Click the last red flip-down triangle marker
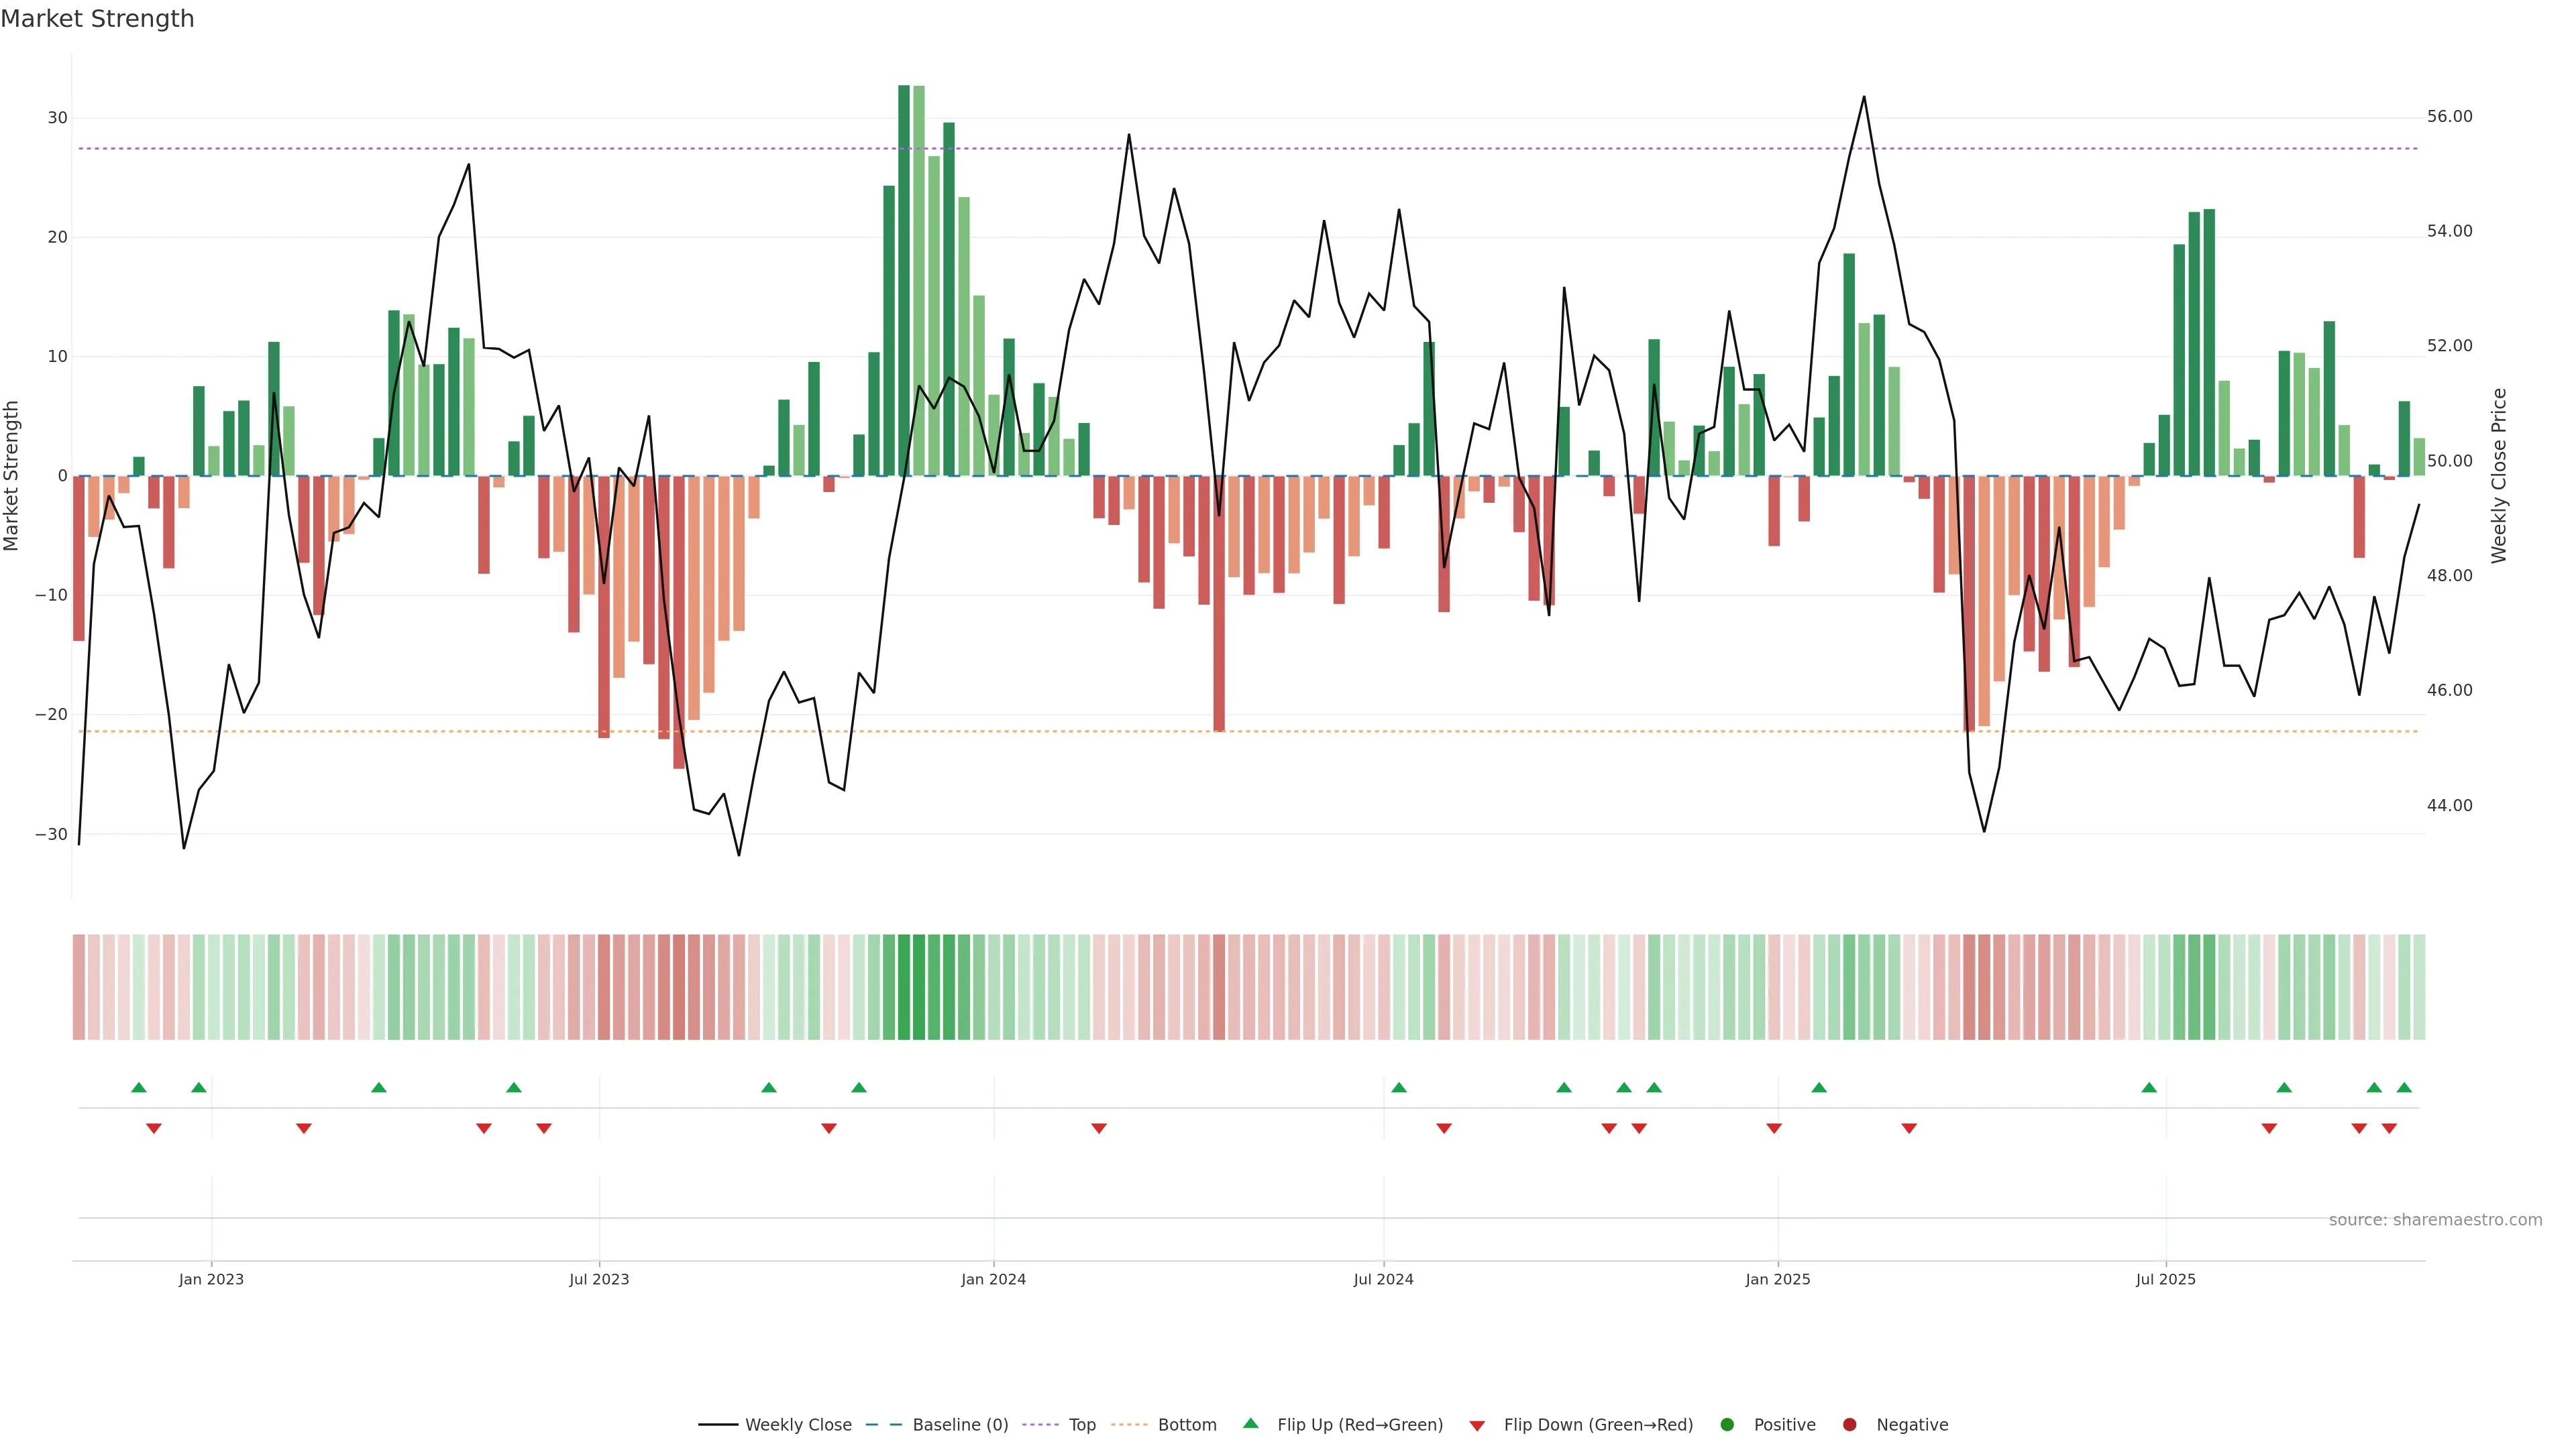The width and height of the screenshot is (2576, 1448). pyautogui.click(x=2389, y=1128)
